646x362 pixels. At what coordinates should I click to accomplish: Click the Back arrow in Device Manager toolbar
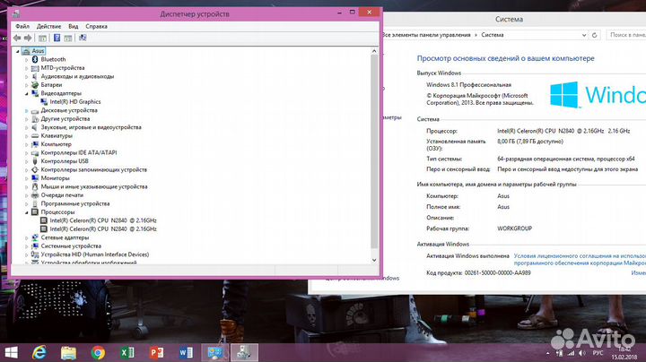(x=17, y=38)
